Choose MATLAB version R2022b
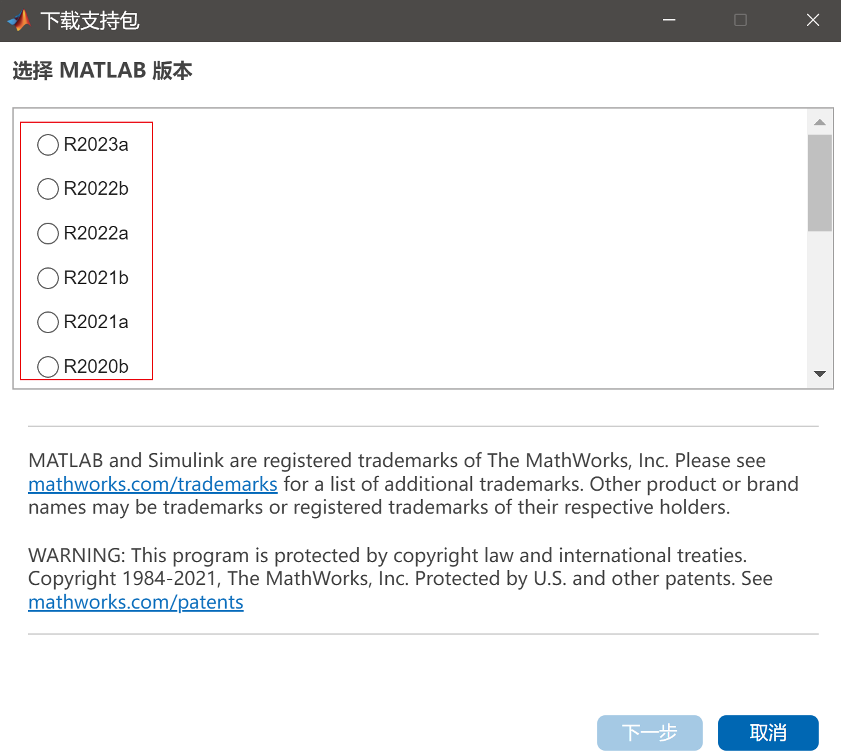Image resolution: width=841 pixels, height=755 pixels. tap(48, 189)
